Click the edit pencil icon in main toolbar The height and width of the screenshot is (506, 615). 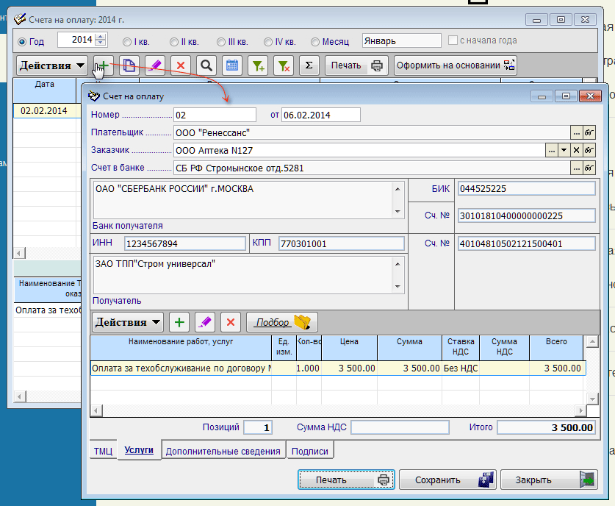[155, 65]
